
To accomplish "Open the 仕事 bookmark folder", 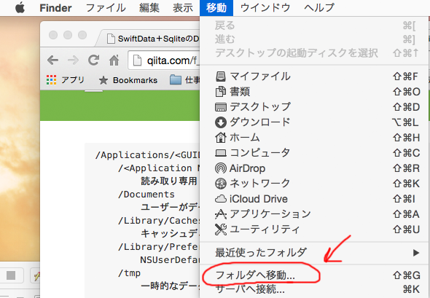I will [x=185, y=80].
